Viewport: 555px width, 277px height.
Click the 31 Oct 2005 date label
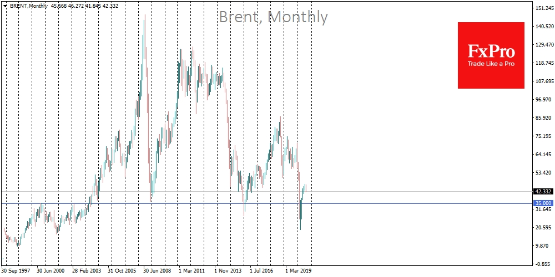click(x=122, y=271)
